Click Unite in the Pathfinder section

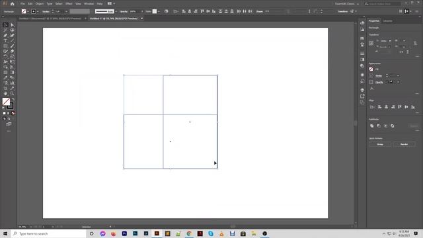click(x=372, y=126)
